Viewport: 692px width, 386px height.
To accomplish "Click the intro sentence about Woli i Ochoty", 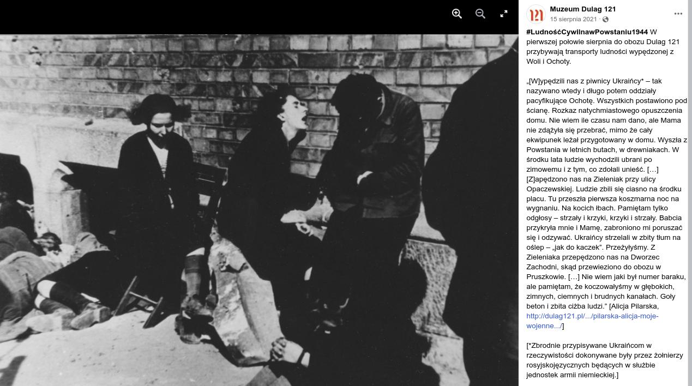I will pos(603,47).
